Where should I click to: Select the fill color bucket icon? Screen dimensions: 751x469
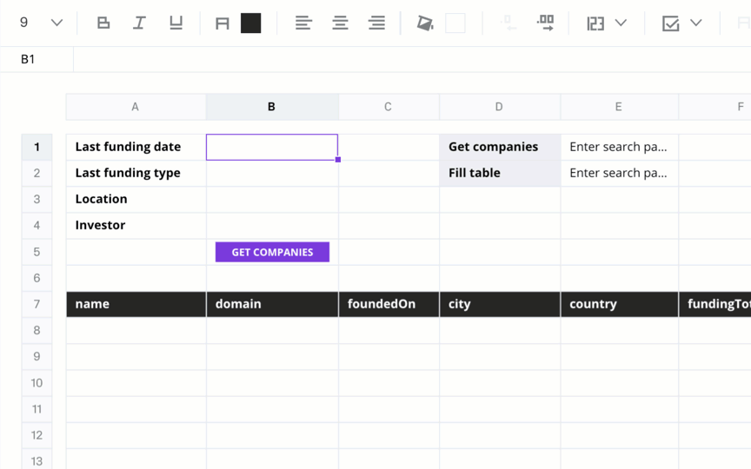click(425, 23)
